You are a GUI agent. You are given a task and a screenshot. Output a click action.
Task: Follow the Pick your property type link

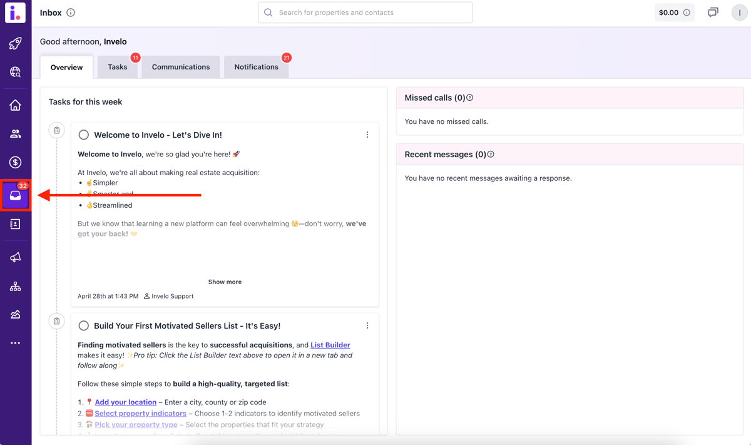tap(136, 424)
